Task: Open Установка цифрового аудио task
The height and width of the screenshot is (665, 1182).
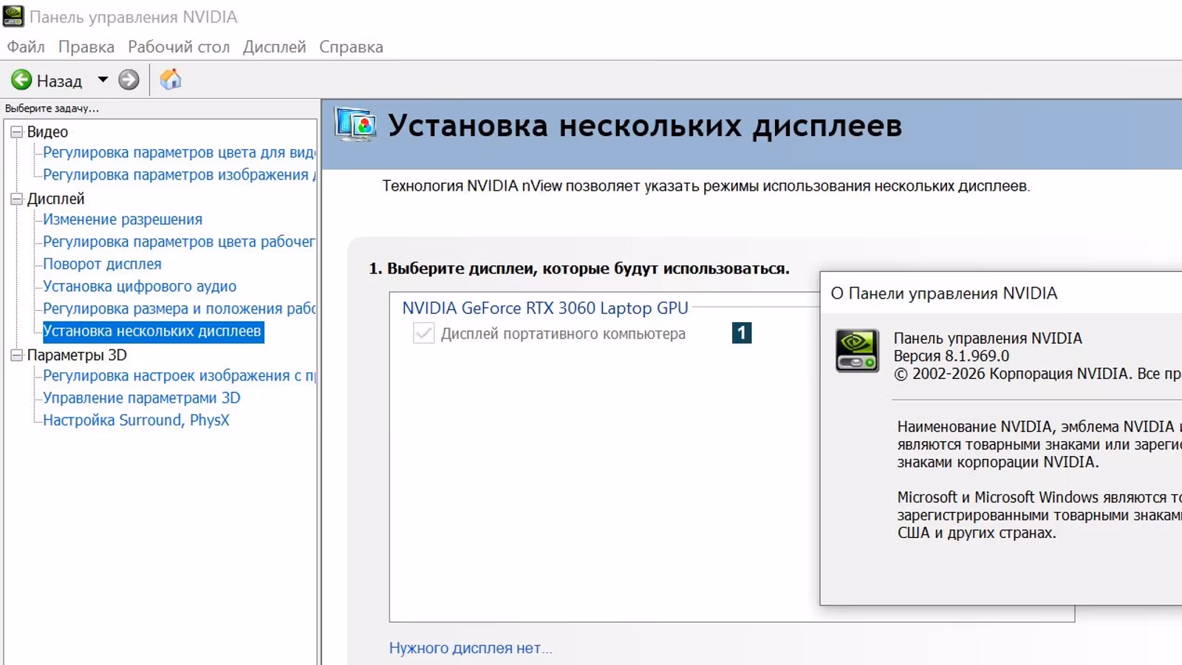Action: [x=140, y=286]
